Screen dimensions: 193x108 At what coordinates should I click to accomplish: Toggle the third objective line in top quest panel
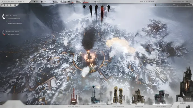click(15, 24)
